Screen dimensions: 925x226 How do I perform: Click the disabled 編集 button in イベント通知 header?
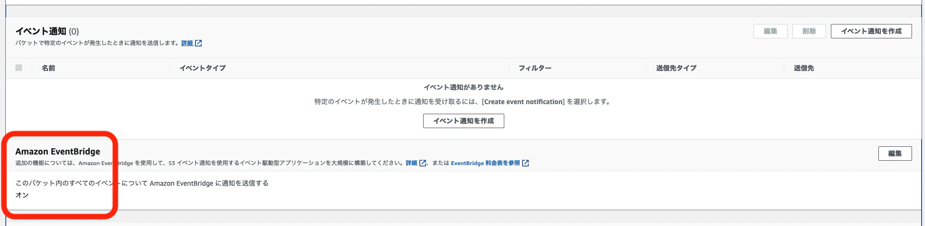770,31
